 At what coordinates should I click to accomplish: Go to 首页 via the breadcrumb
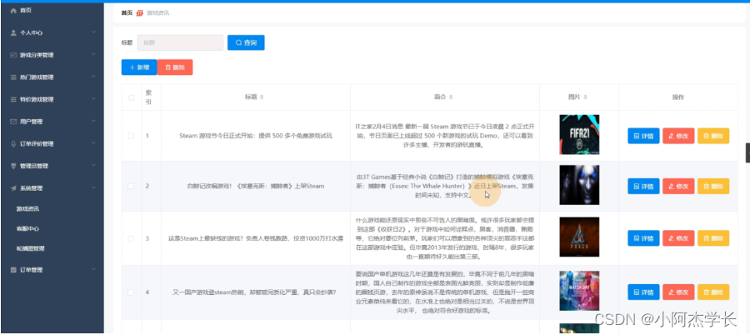pos(127,13)
